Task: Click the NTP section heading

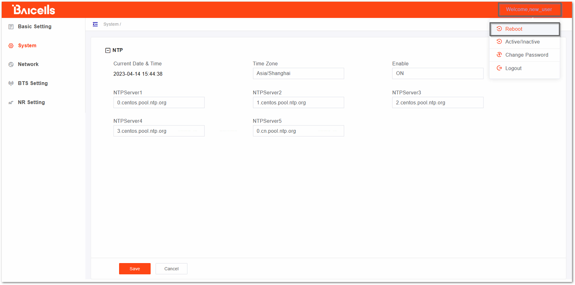Action: 118,50
